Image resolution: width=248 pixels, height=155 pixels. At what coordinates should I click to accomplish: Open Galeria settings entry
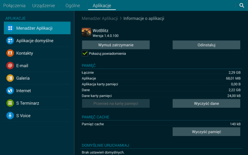[x=37, y=78]
